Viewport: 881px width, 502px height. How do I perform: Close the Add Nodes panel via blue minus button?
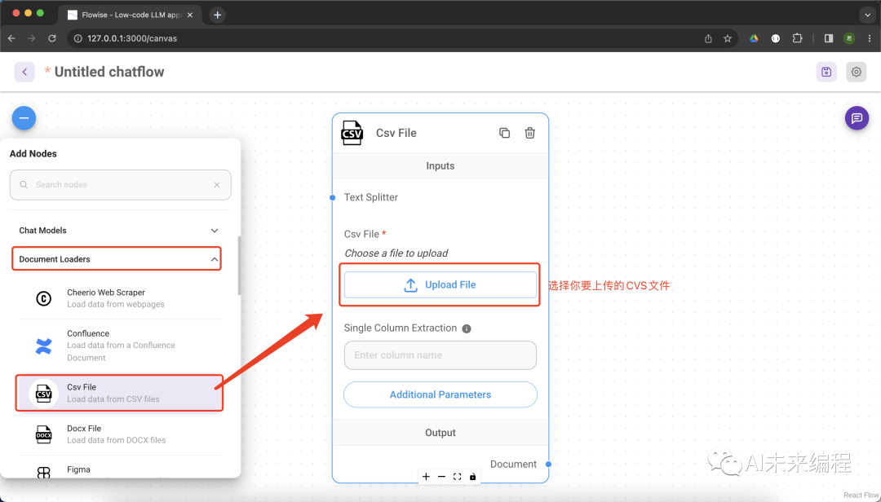pyautogui.click(x=24, y=118)
